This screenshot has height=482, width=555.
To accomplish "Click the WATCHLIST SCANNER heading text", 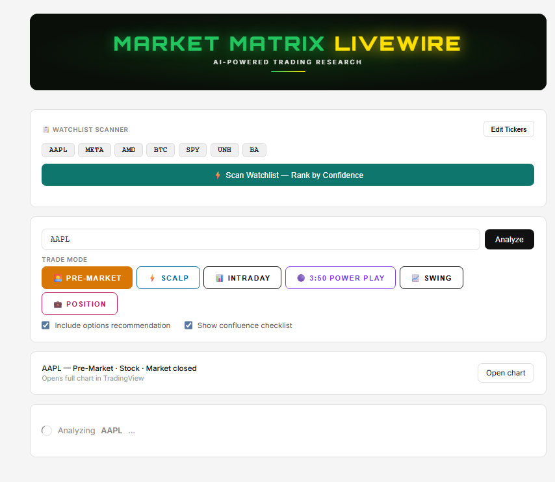I will point(90,129).
